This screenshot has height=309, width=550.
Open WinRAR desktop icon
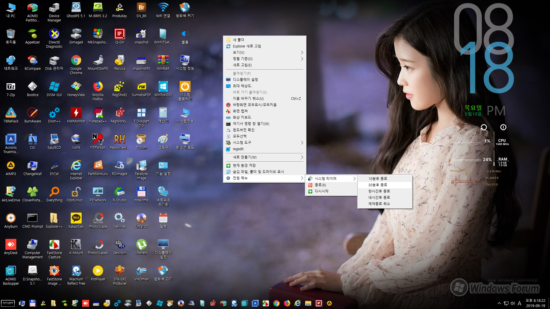[x=163, y=63]
